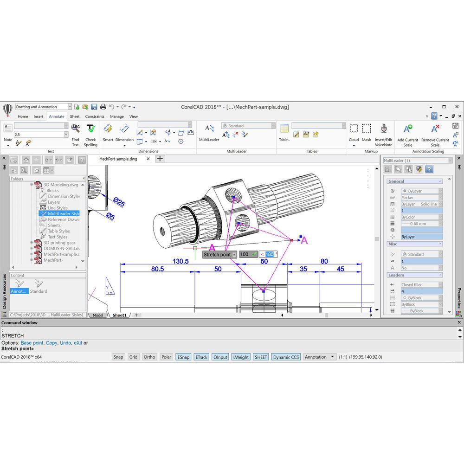The image size is (464, 464).
Task: Enable ESnap in the status bar
Action: [183, 357]
